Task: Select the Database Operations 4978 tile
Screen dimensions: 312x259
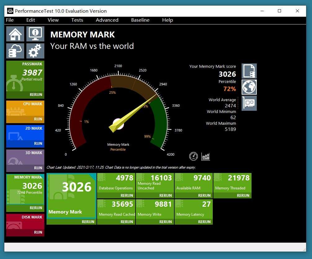Action: (x=116, y=183)
